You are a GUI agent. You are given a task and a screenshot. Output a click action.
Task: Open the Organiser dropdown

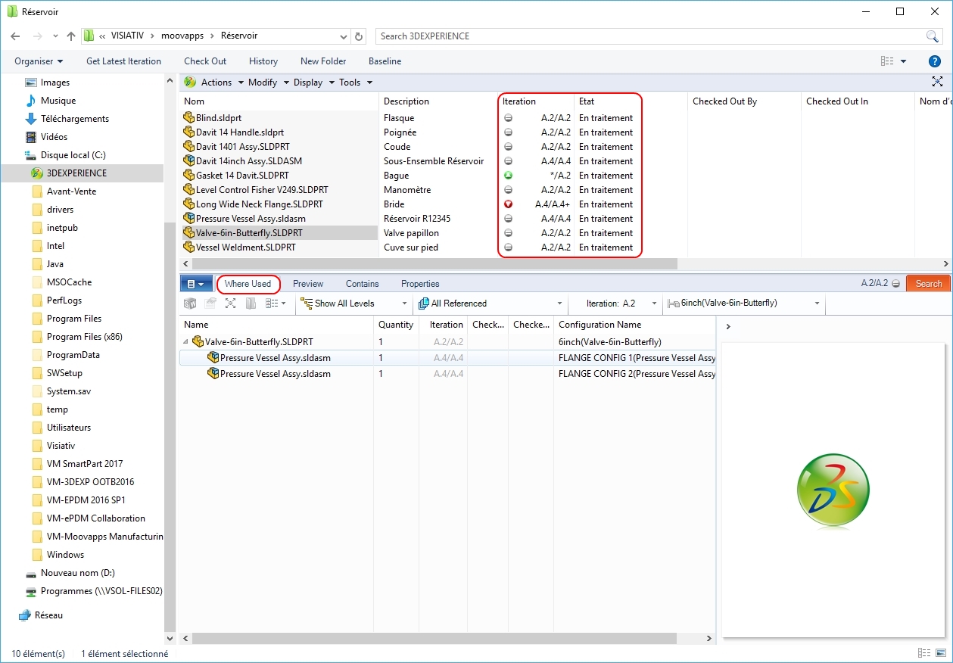click(x=39, y=61)
